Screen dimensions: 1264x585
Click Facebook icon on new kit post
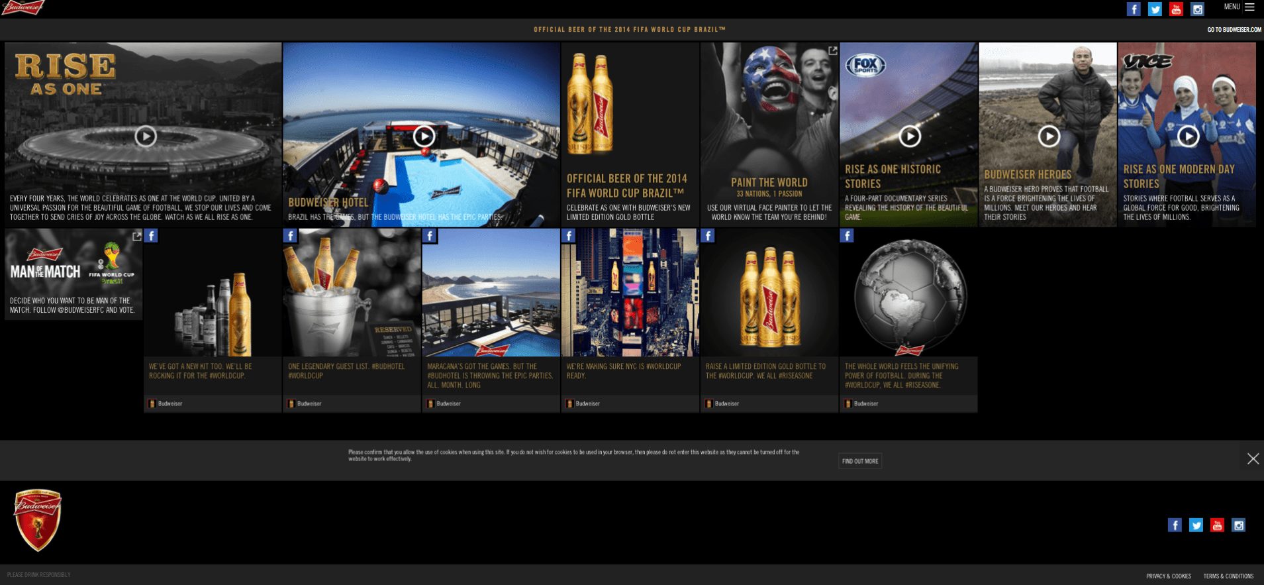pos(151,236)
